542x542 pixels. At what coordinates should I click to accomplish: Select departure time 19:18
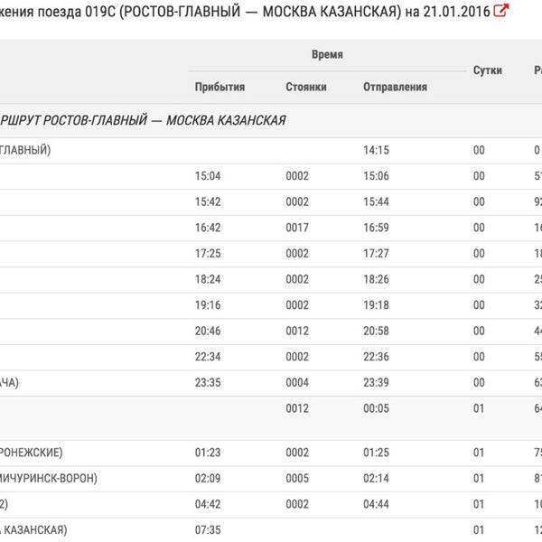pos(376,305)
